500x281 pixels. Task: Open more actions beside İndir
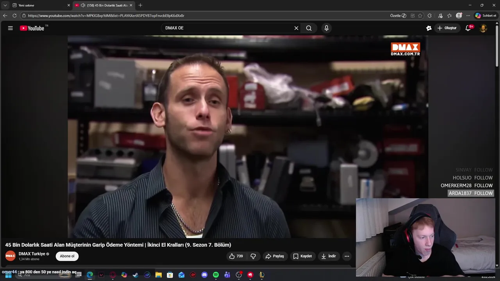click(347, 256)
